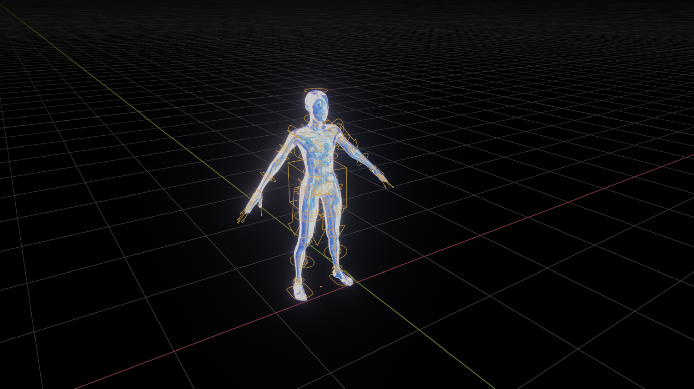Click the small orange root dot between feet
The height and width of the screenshot is (389, 694).
(321, 287)
